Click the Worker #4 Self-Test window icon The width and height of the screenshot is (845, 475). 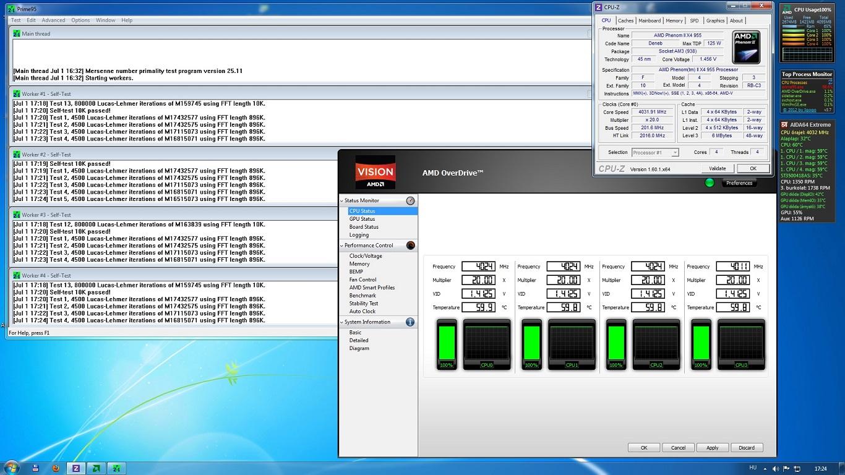click(17, 276)
